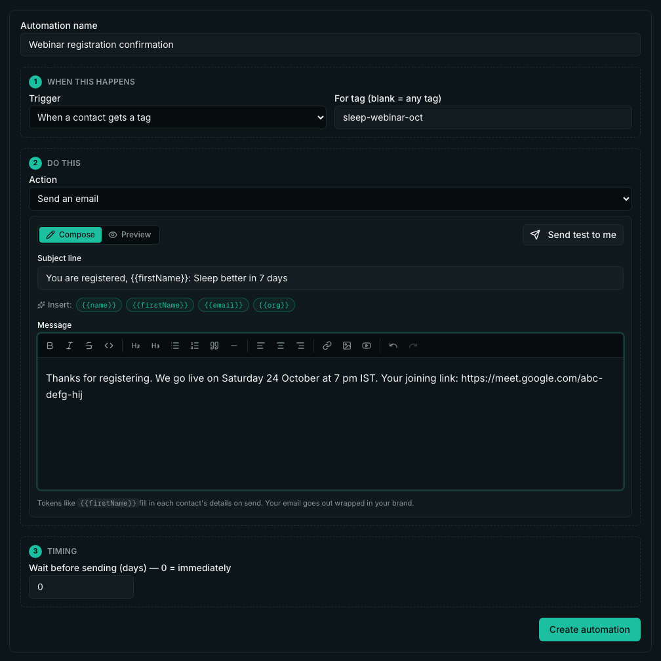Screen dimensions: 661x661
Task: Insert an image into message
Action: pos(347,346)
